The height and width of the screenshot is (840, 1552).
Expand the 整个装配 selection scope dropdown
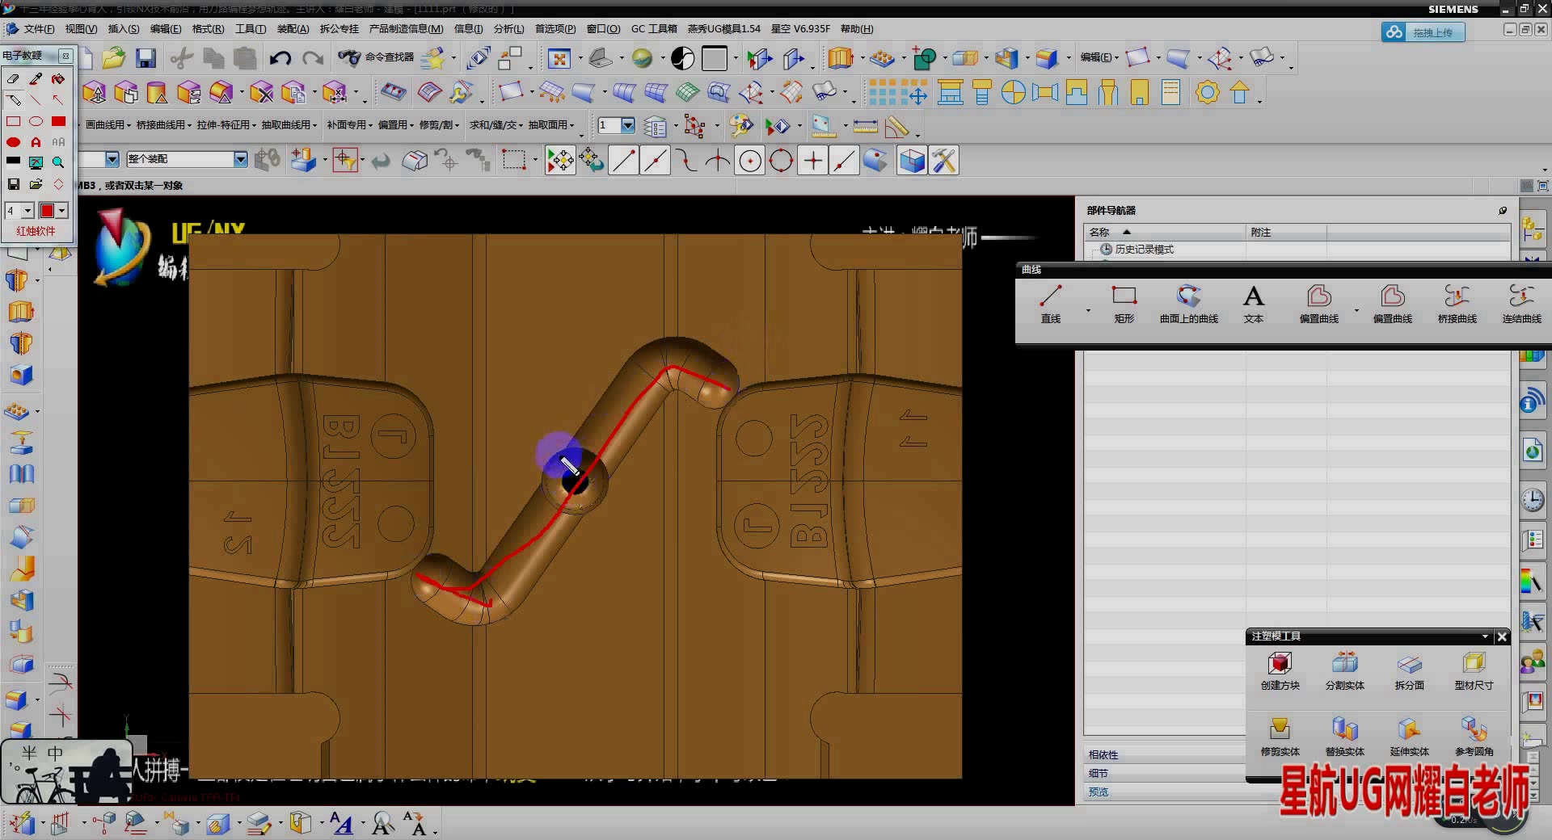point(240,159)
